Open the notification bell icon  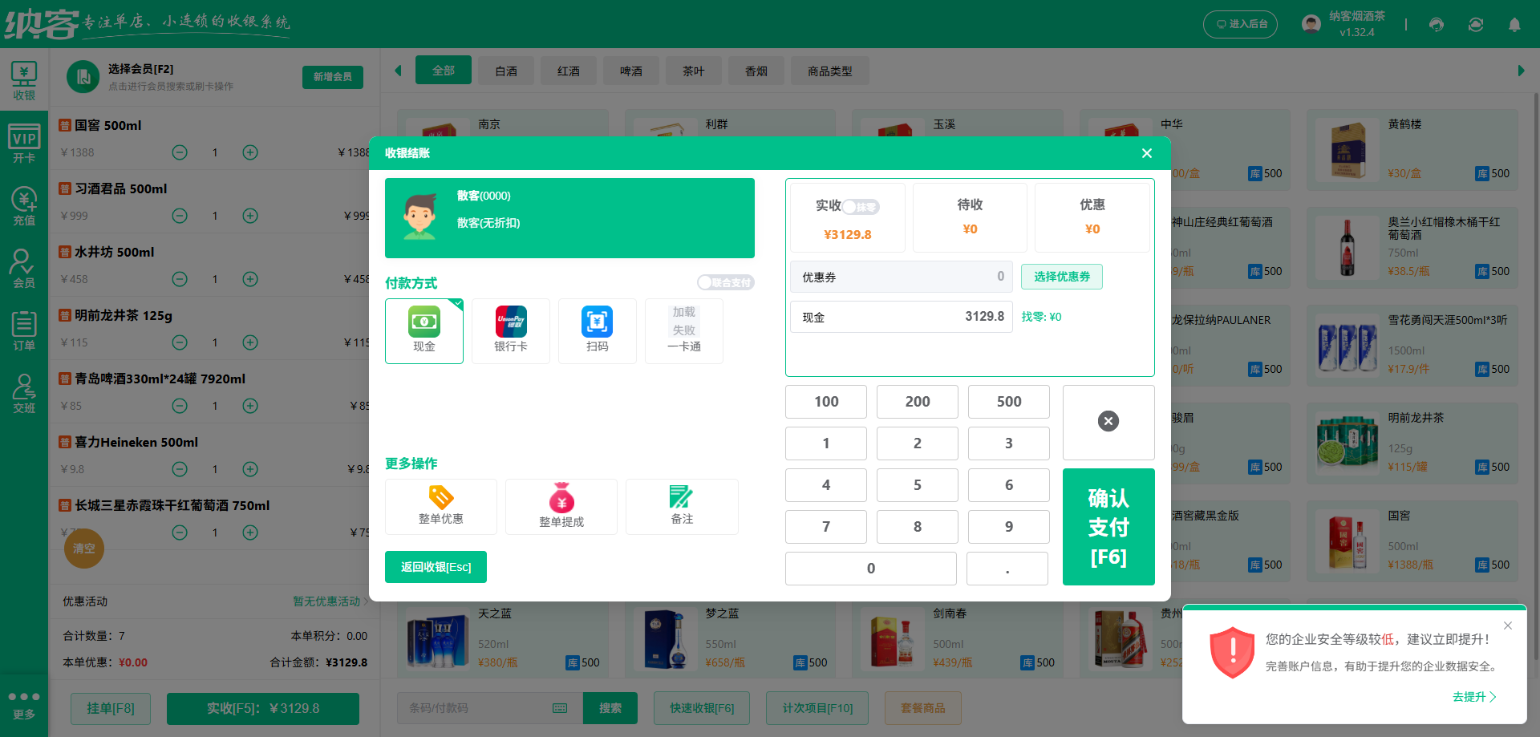1514,25
